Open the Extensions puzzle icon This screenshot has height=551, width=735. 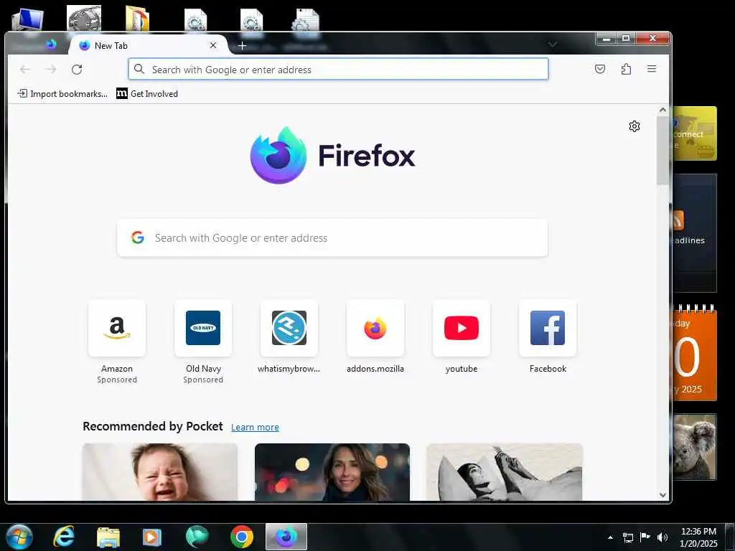[626, 70]
